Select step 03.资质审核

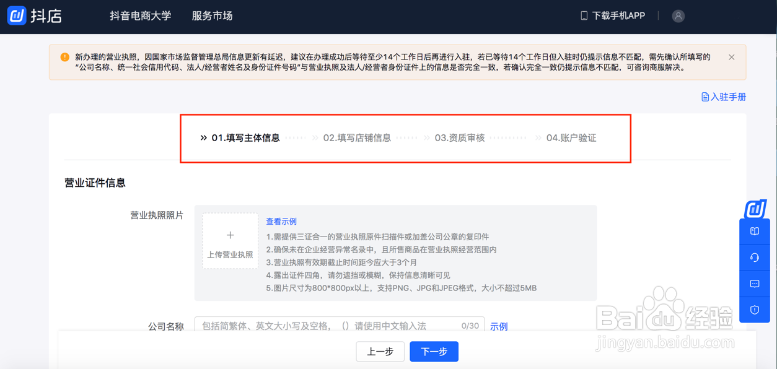(460, 138)
